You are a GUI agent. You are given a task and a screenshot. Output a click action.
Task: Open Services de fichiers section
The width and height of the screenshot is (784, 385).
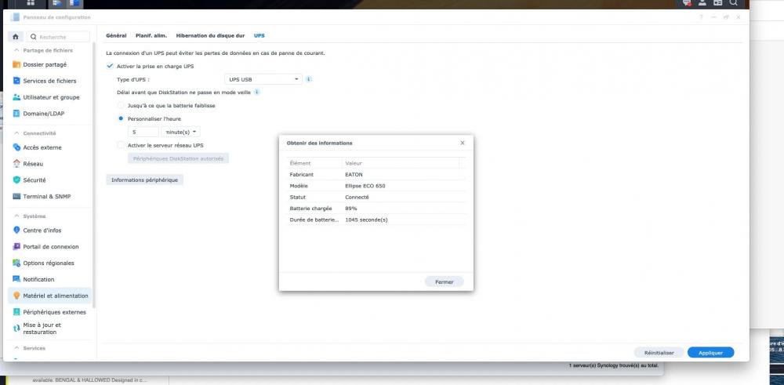tap(49, 81)
